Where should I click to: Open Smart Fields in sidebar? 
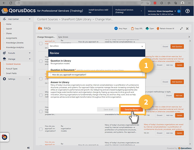point(11,73)
